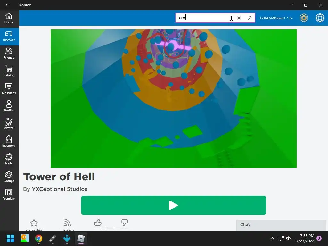This screenshot has width=328, height=246.
Task: Follow the game with feed icon
Action: (67, 223)
